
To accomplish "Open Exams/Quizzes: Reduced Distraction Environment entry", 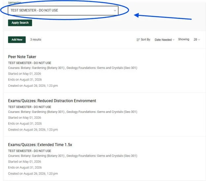I will coord(52,101).
